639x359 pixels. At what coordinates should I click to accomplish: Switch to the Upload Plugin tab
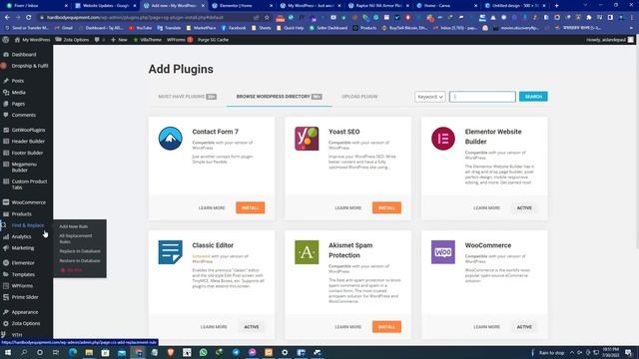pos(359,97)
